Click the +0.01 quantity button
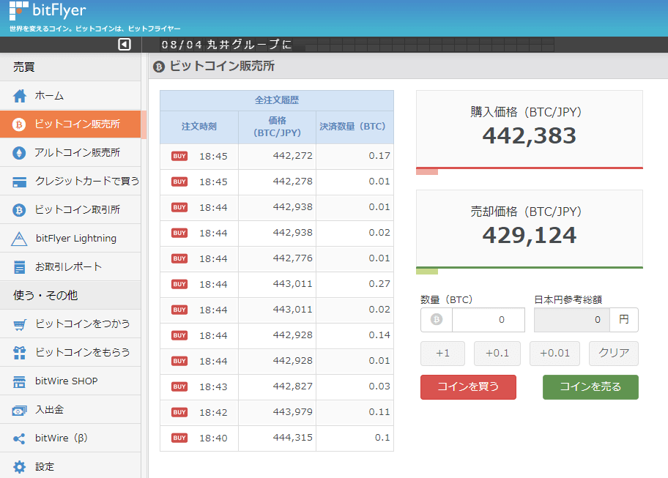This screenshot has width=668, height=478. point(554,354)
